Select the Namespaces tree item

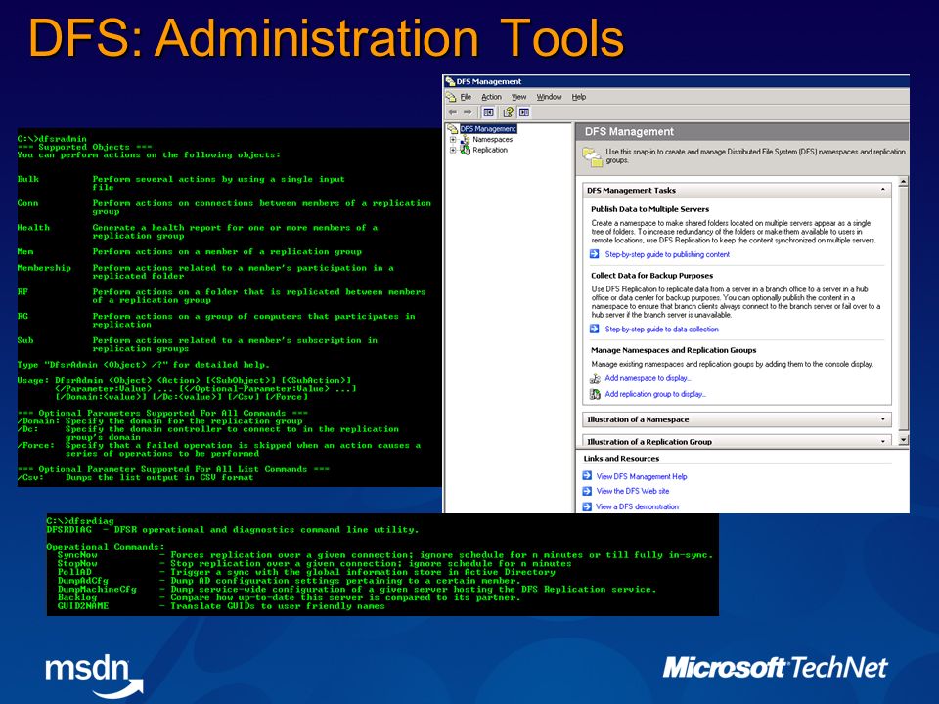(x=492, y=140)
